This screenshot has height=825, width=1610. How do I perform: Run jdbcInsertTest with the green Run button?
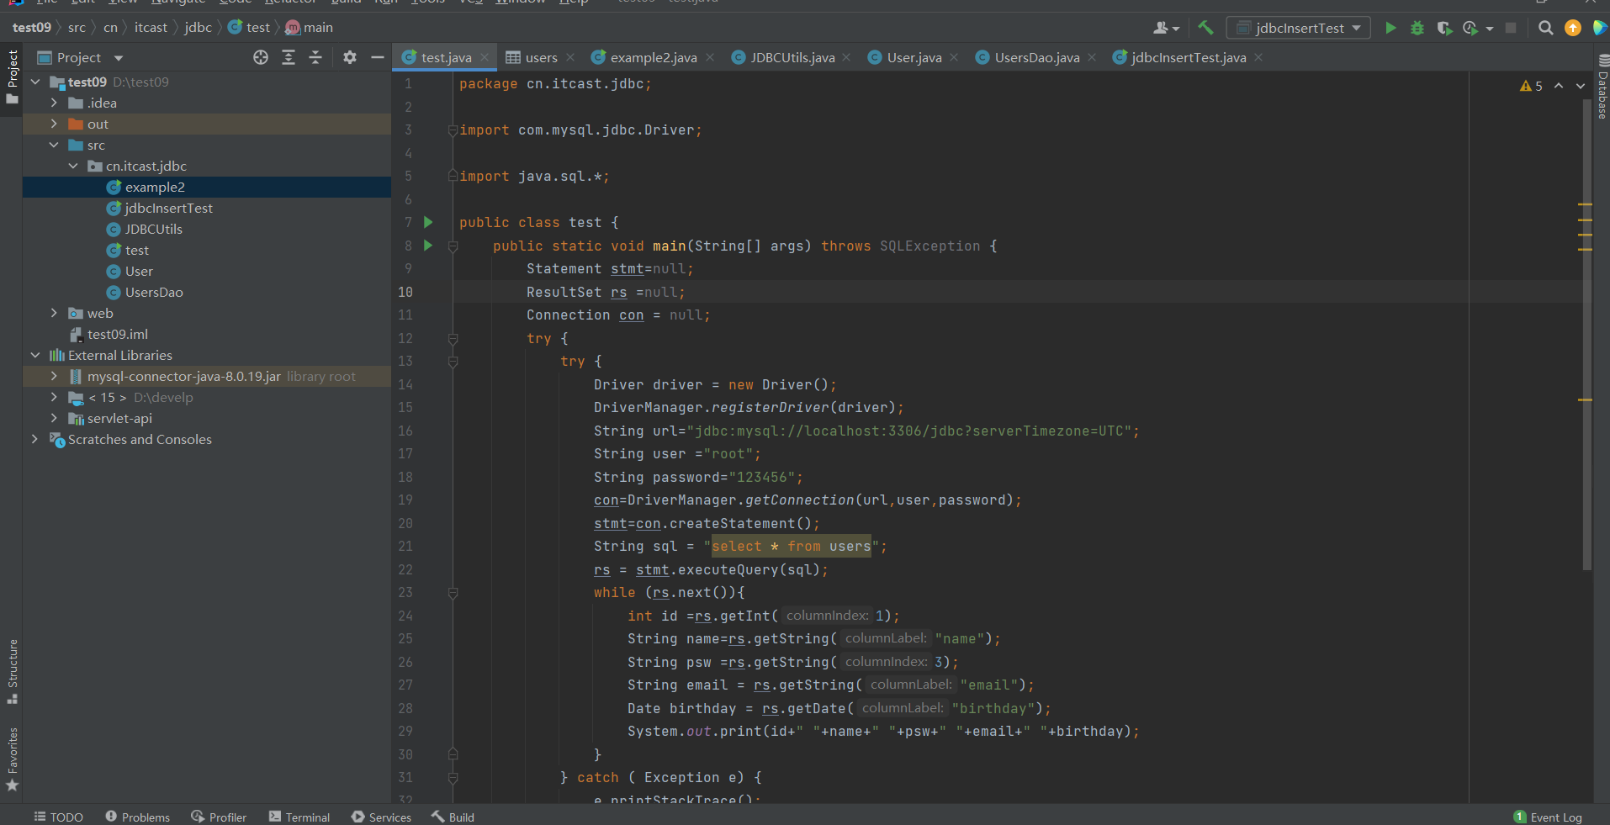[1390, 28]
